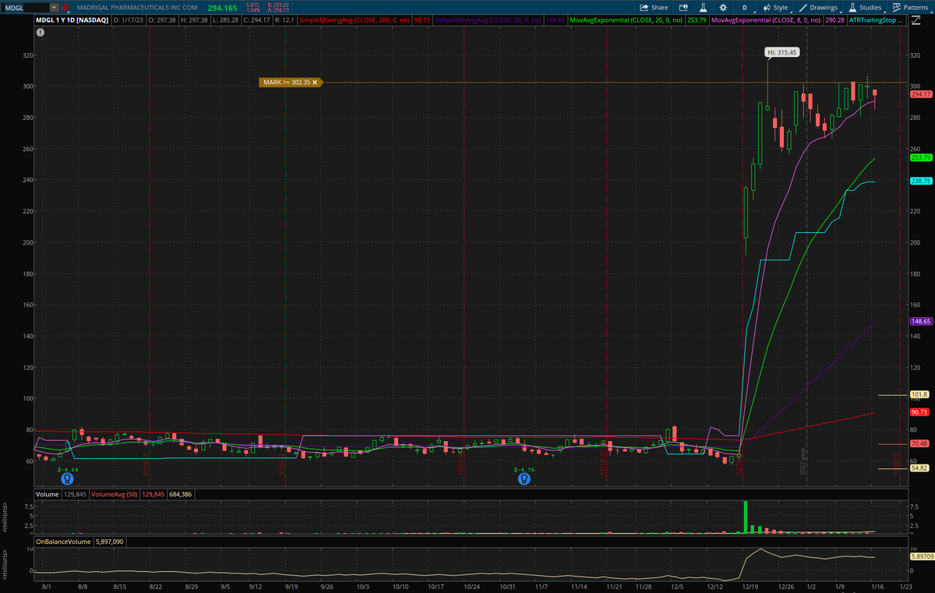Click the earnings lightbulb icon near 8/8
935x593 pixels.
(68, 479)
